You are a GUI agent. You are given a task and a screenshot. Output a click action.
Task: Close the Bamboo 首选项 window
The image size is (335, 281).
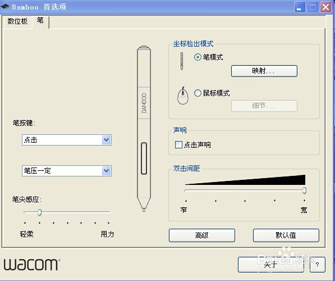(325, 7)
